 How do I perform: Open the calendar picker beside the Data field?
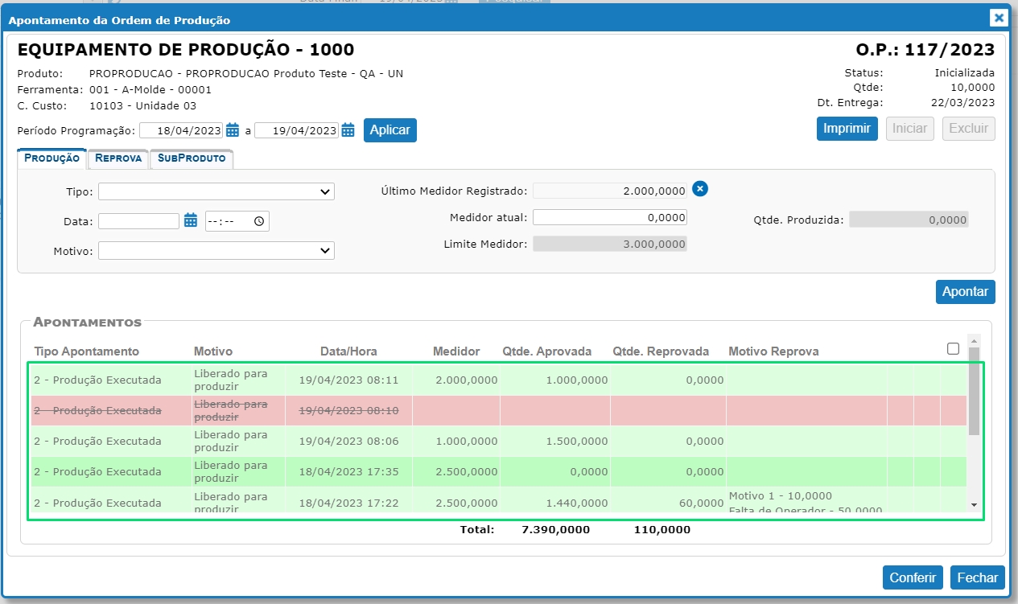point(191,221)
